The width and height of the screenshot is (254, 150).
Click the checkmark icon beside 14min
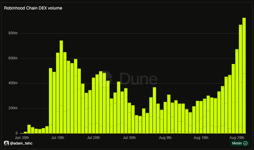click(245, 143)
